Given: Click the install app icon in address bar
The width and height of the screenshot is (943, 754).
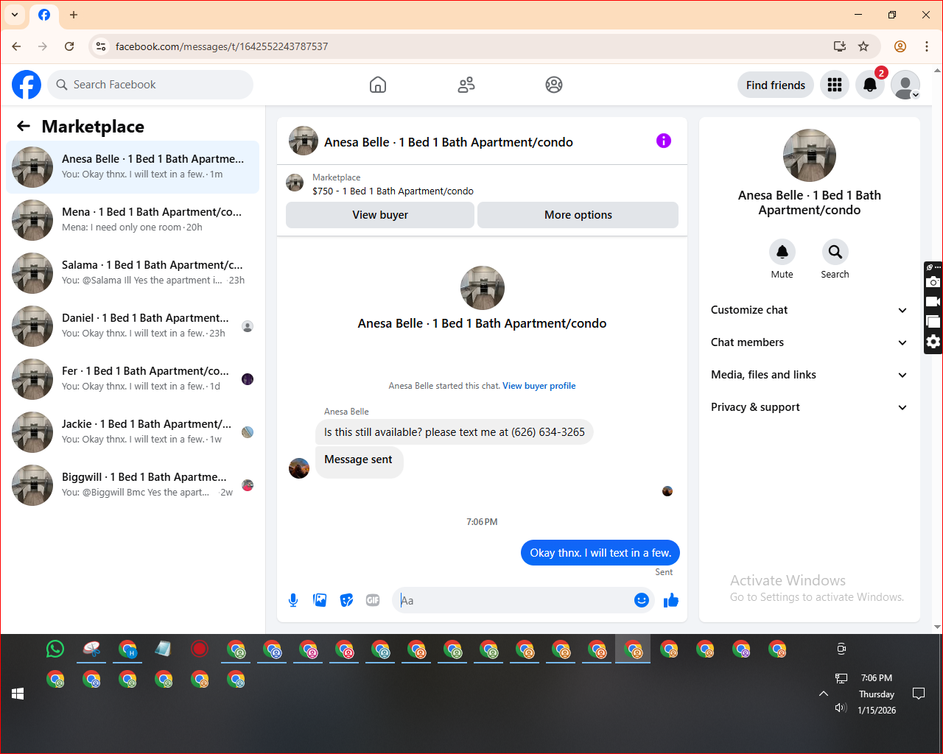Looking at the screenshot, I should click(x=839, y=46).
